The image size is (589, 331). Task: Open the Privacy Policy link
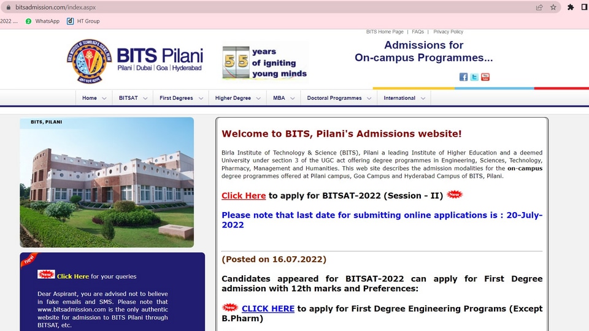click(448, 32)
